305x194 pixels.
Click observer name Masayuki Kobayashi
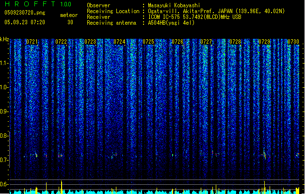pos(174,5)
